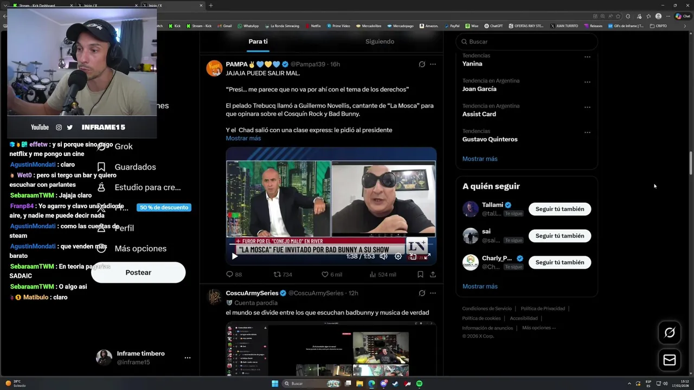Image resolution: width=694 pixels, height=390 pixels.
Task: Open the ChatGPT bookmark
Action: click(493, 25)
